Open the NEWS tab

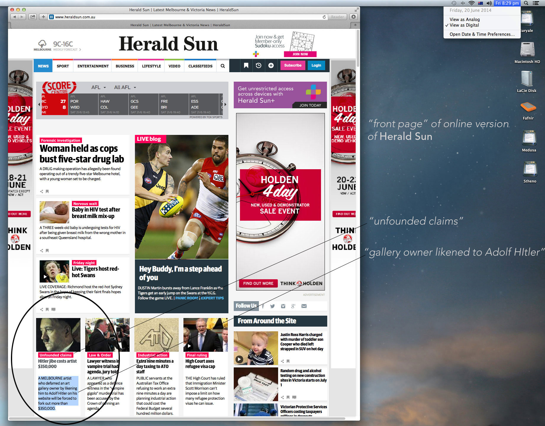click(x=43, y=66)
